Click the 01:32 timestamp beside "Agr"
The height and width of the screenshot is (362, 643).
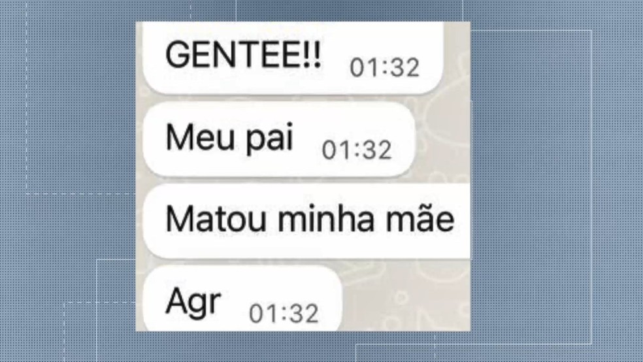coord(284,314)
